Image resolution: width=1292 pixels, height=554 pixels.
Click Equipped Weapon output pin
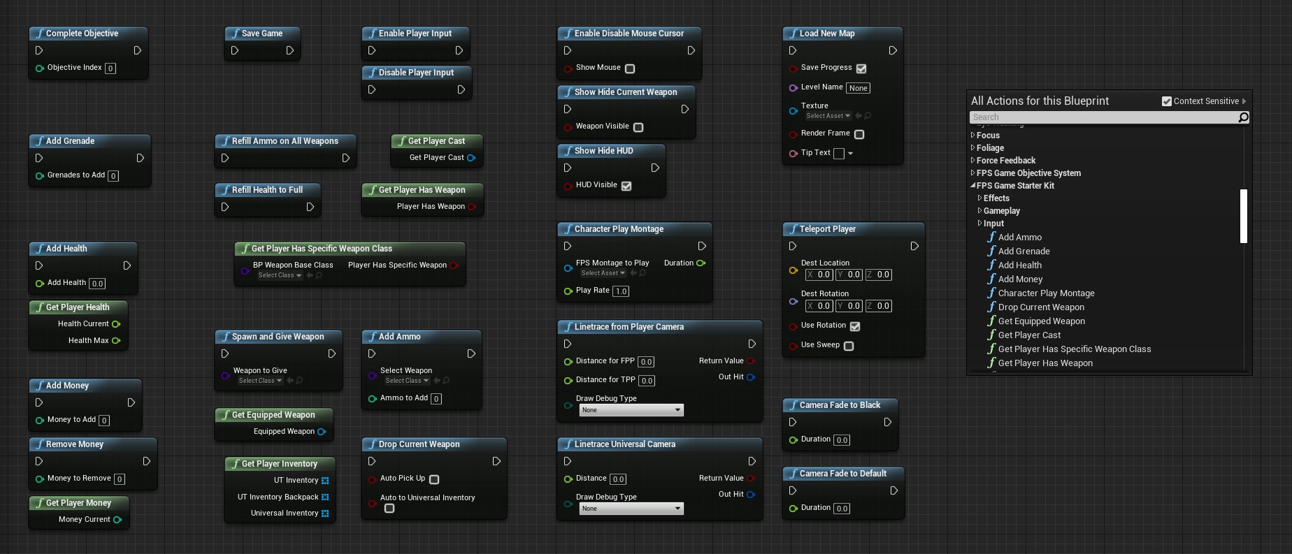pos(322,432)
